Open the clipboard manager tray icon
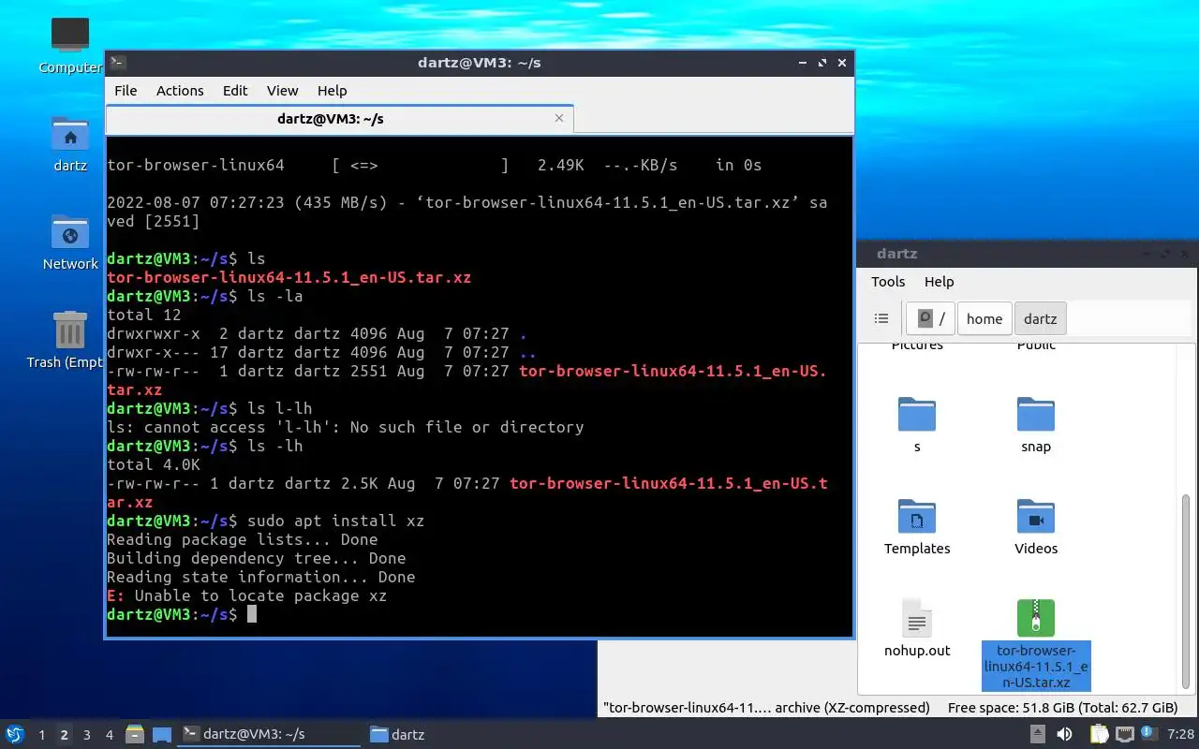Viewport: 1199px width, 749px height. [1099, 734]
